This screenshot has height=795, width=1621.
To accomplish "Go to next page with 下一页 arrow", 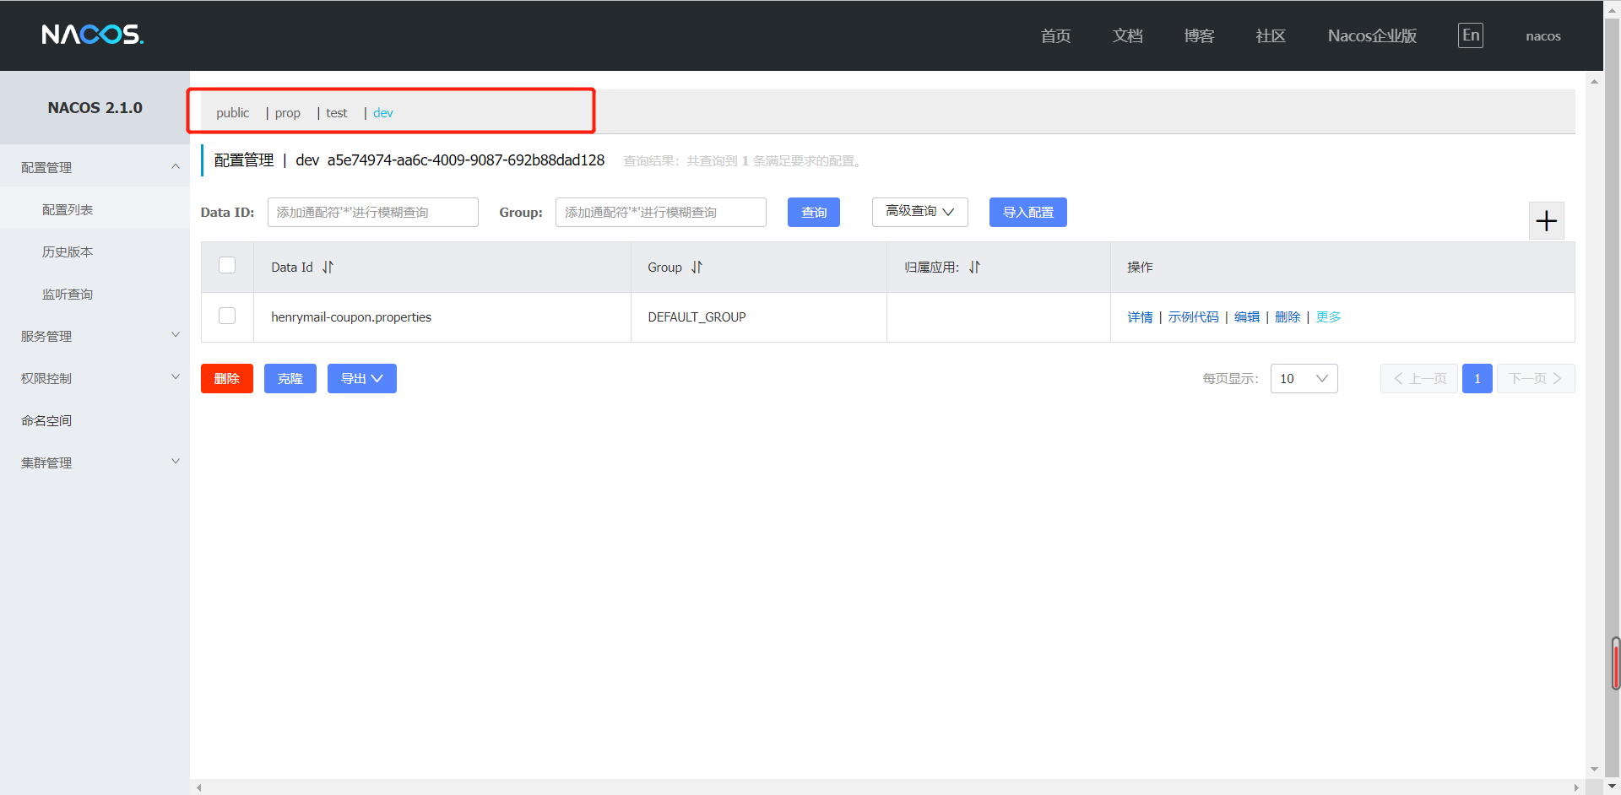I will point(1535,379).
